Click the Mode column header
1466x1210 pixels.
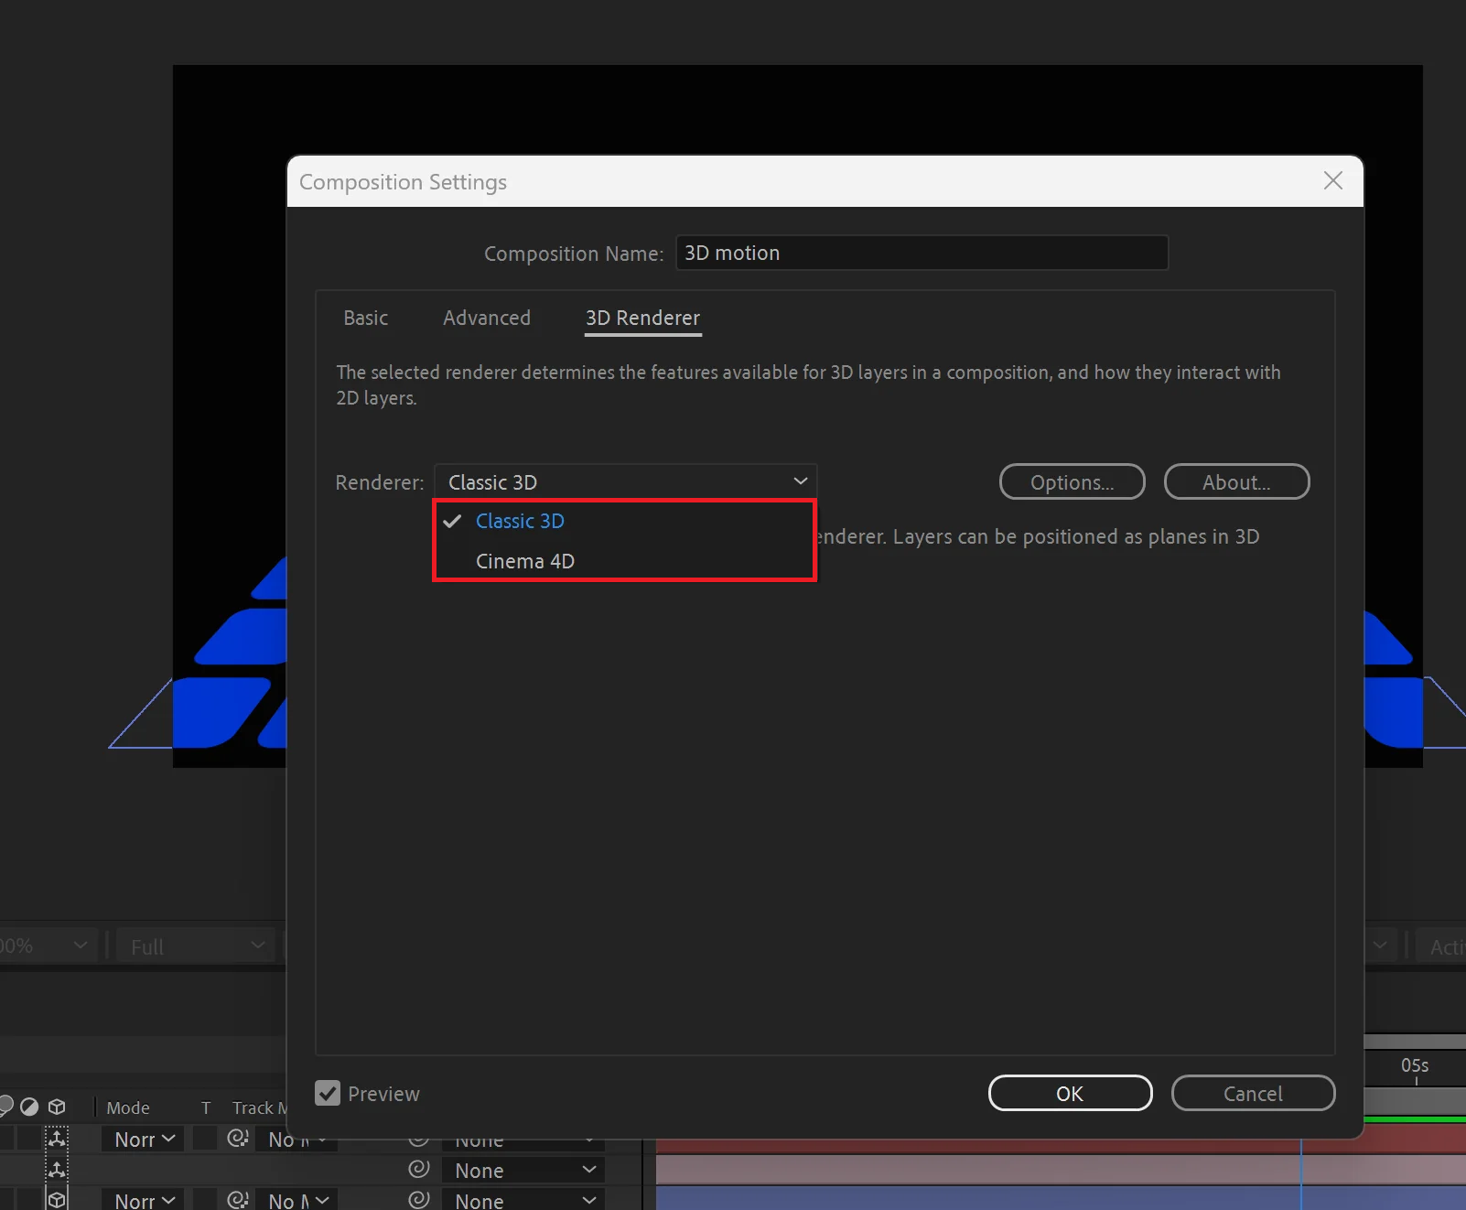[128, 1107]
